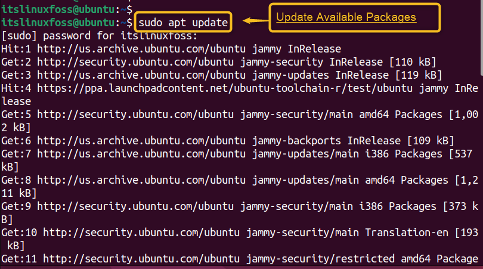Click the 'Get:3' jammy-updates InRelease line
The image size is (483, 269).
click(x=222, y=75)
